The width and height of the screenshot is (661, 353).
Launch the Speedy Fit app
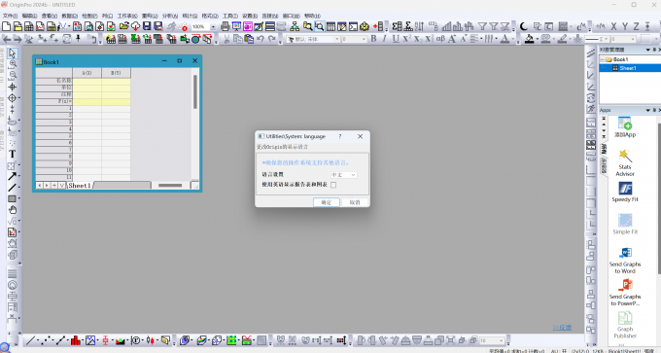625,192
